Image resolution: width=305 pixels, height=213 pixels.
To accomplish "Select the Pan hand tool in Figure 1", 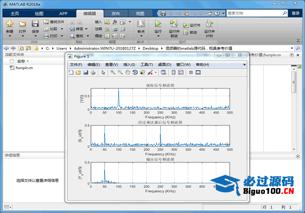I will click(x=127, y=72).
